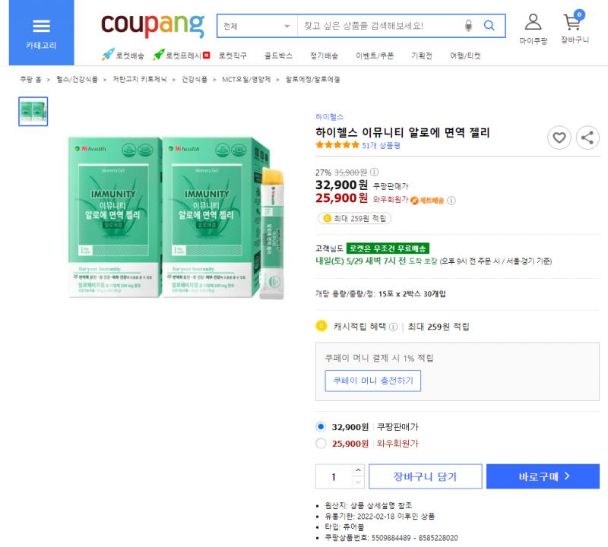Click the 캐시적립 coin icon
Image resolution: width=608 pixels, height=547 pixels.
tap(321, 326)
